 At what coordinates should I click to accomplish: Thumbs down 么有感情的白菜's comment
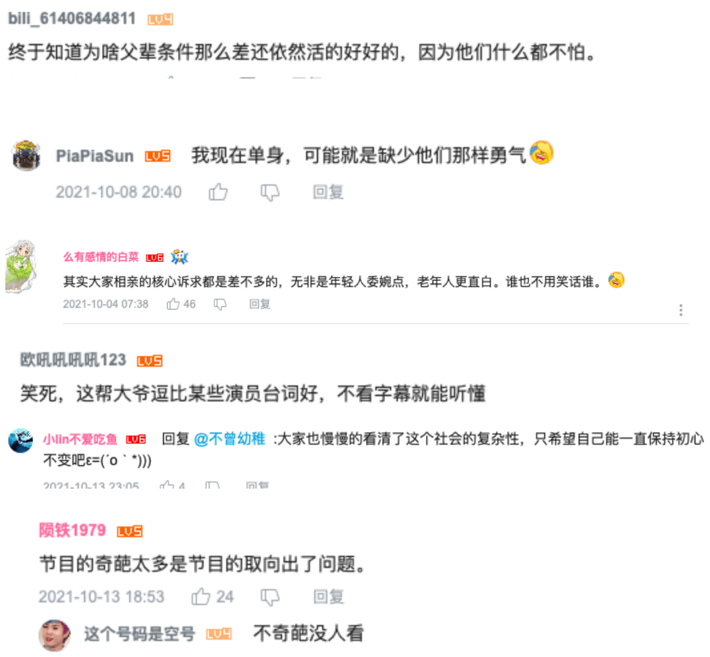point(220,304)
